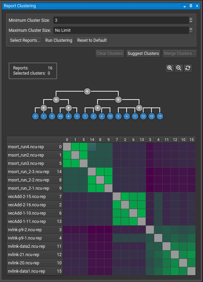Click blue leaf node 5 in the tree
The image size is (203, 282).
(52, 116)
